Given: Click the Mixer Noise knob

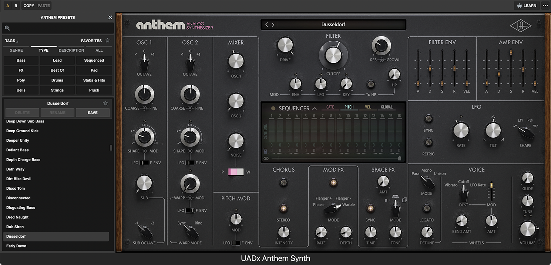Looking at the screenshot, I should pyautogui.click(x=236, y=141).
